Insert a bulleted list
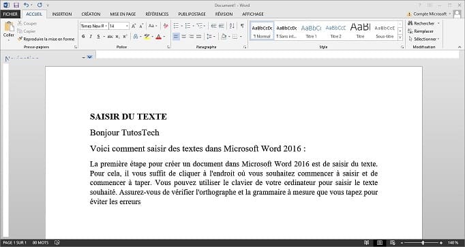Viewport: 465px width, 247px height. click(x=176, y=26)
